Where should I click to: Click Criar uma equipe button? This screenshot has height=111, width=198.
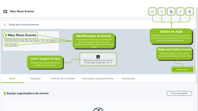click(x=179, y=93)
